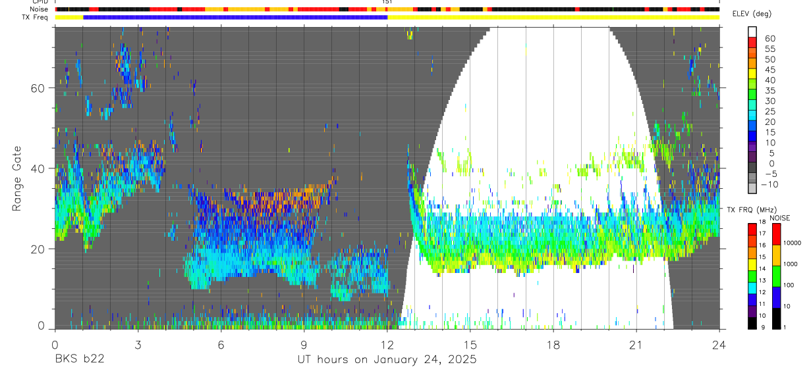Click the "151" CPID value above the plot
Image resolution: width=809 pixels, height=373 pixels.
387,3
